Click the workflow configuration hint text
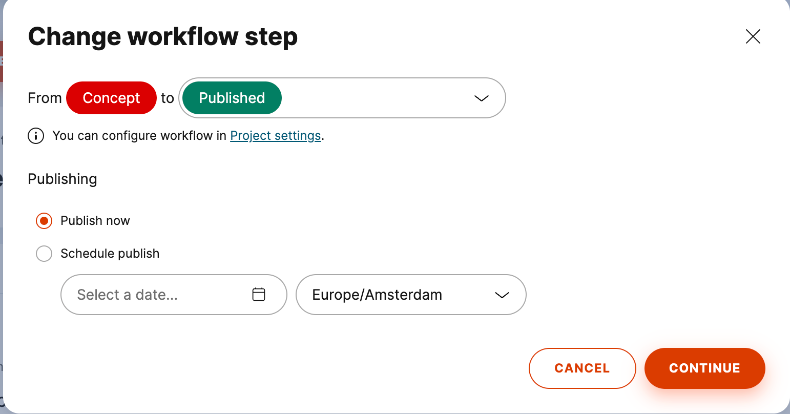This screenshot has height=414, width=790. [139, 136]
